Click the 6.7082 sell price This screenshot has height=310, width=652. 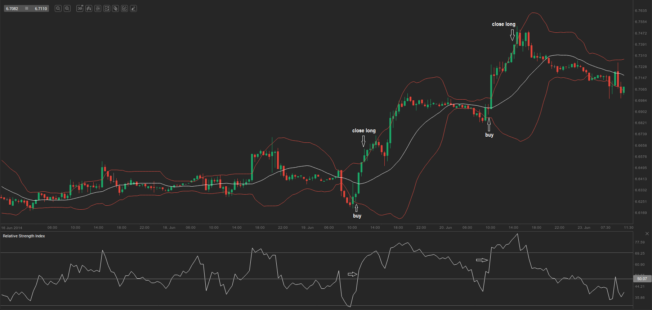click(x=12, y=9)
